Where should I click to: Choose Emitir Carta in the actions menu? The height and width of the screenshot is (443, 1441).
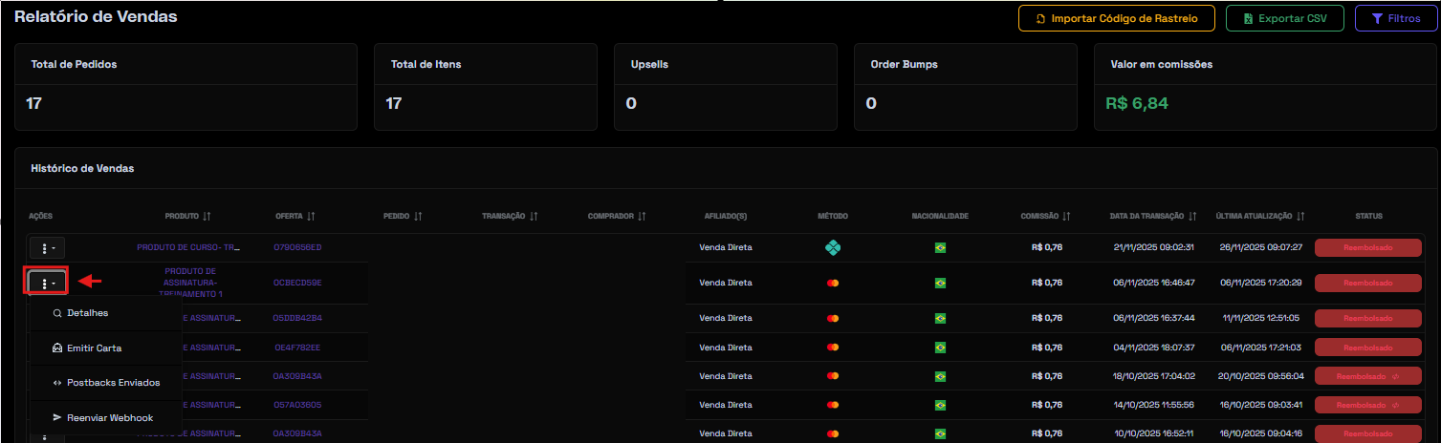[94, 348]
